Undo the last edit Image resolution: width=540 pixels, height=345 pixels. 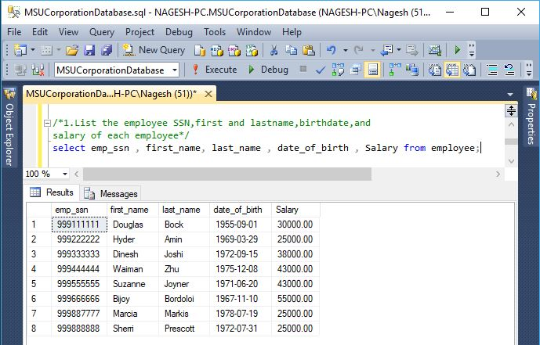click(331, 51)
